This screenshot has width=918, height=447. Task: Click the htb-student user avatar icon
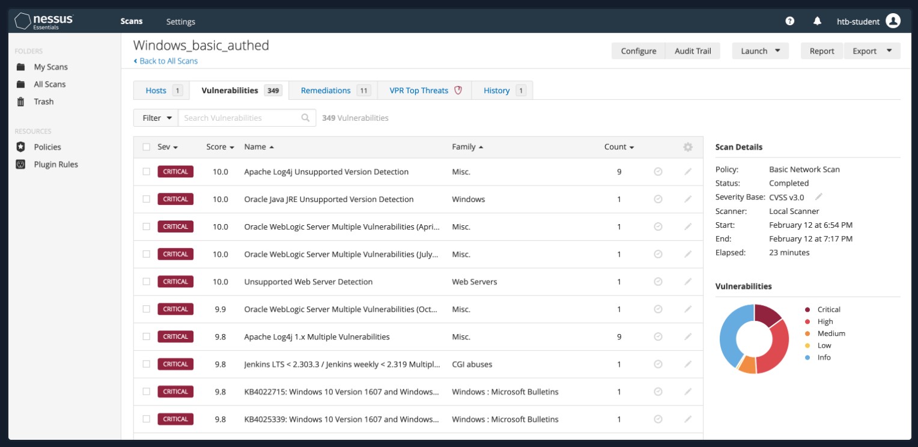[x=893, y=21]
